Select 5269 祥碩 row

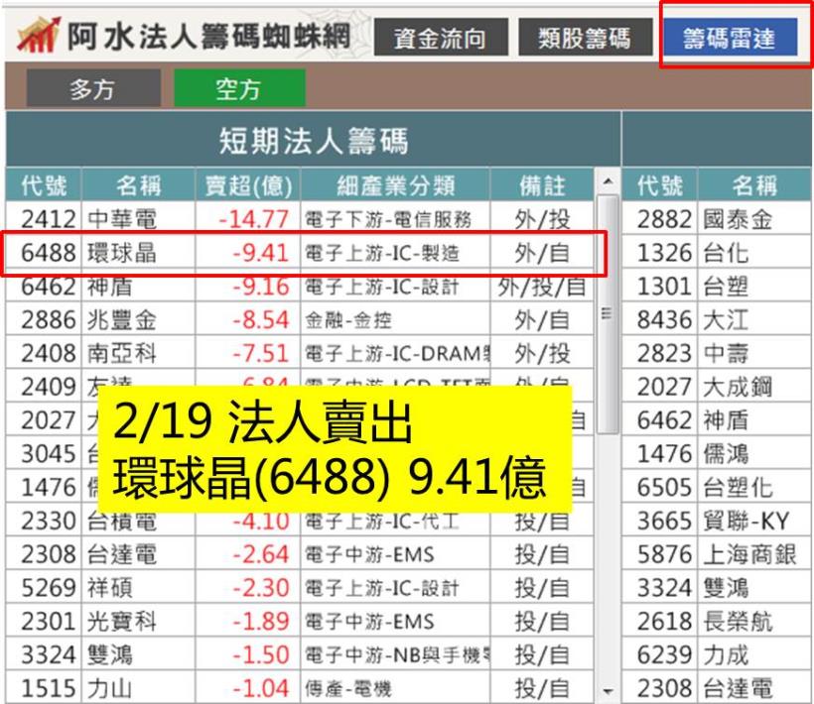pyautogui.click(x=300, y=587)
